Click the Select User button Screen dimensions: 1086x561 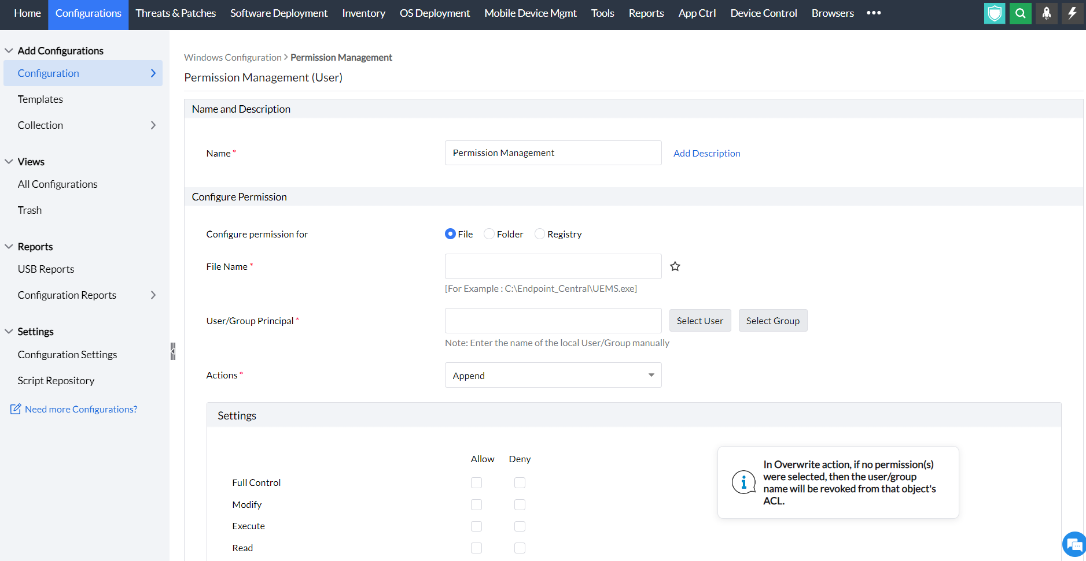tap(700, 321)
